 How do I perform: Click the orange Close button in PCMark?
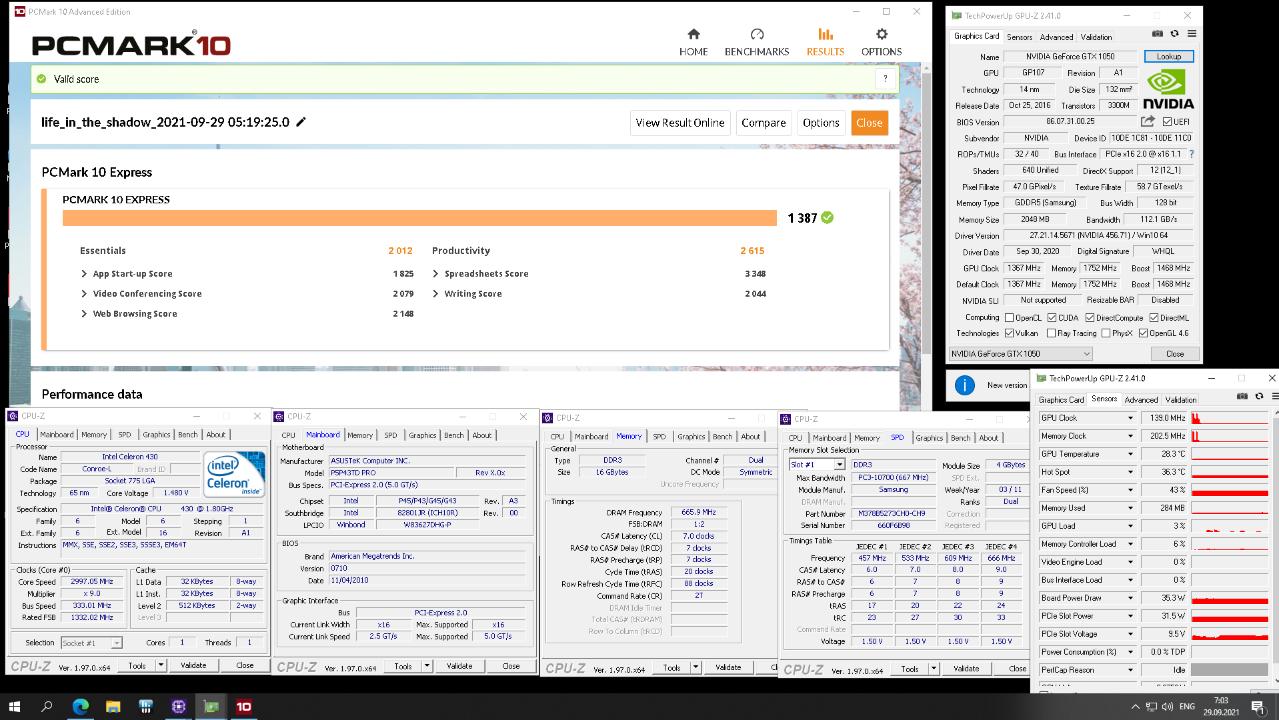point(870,123)
